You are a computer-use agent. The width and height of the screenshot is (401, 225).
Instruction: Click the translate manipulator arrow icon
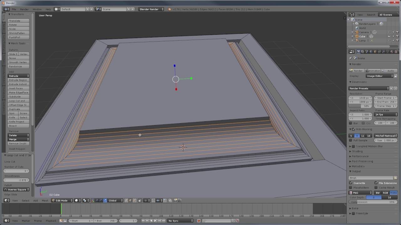(x=97, y=200)
